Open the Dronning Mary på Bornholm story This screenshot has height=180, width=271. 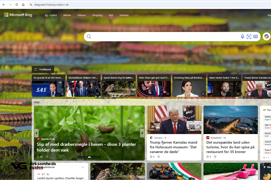click(189, 85)
